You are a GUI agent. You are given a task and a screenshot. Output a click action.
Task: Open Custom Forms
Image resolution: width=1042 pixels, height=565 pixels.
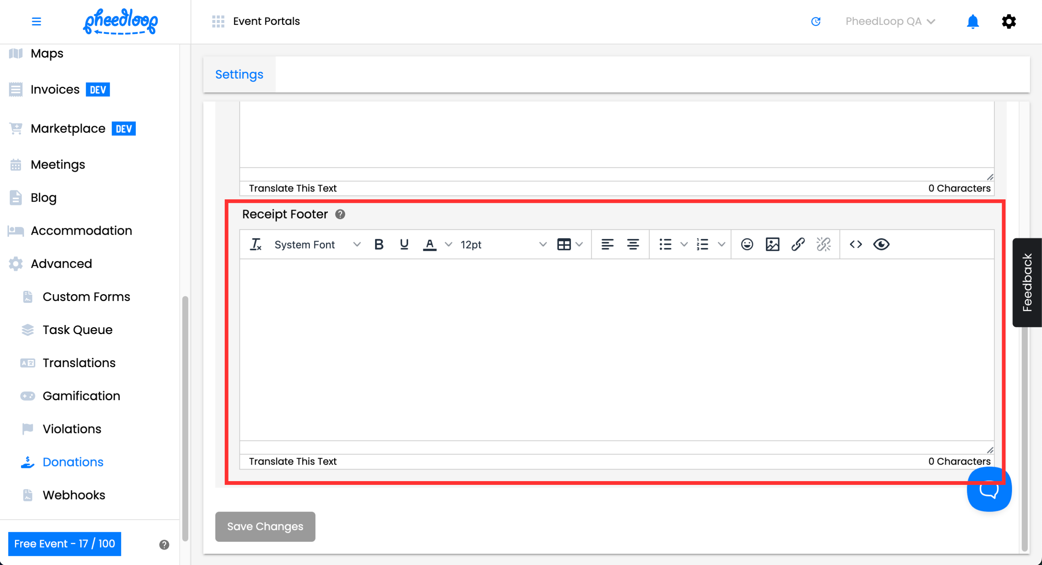tap(86, 297)
